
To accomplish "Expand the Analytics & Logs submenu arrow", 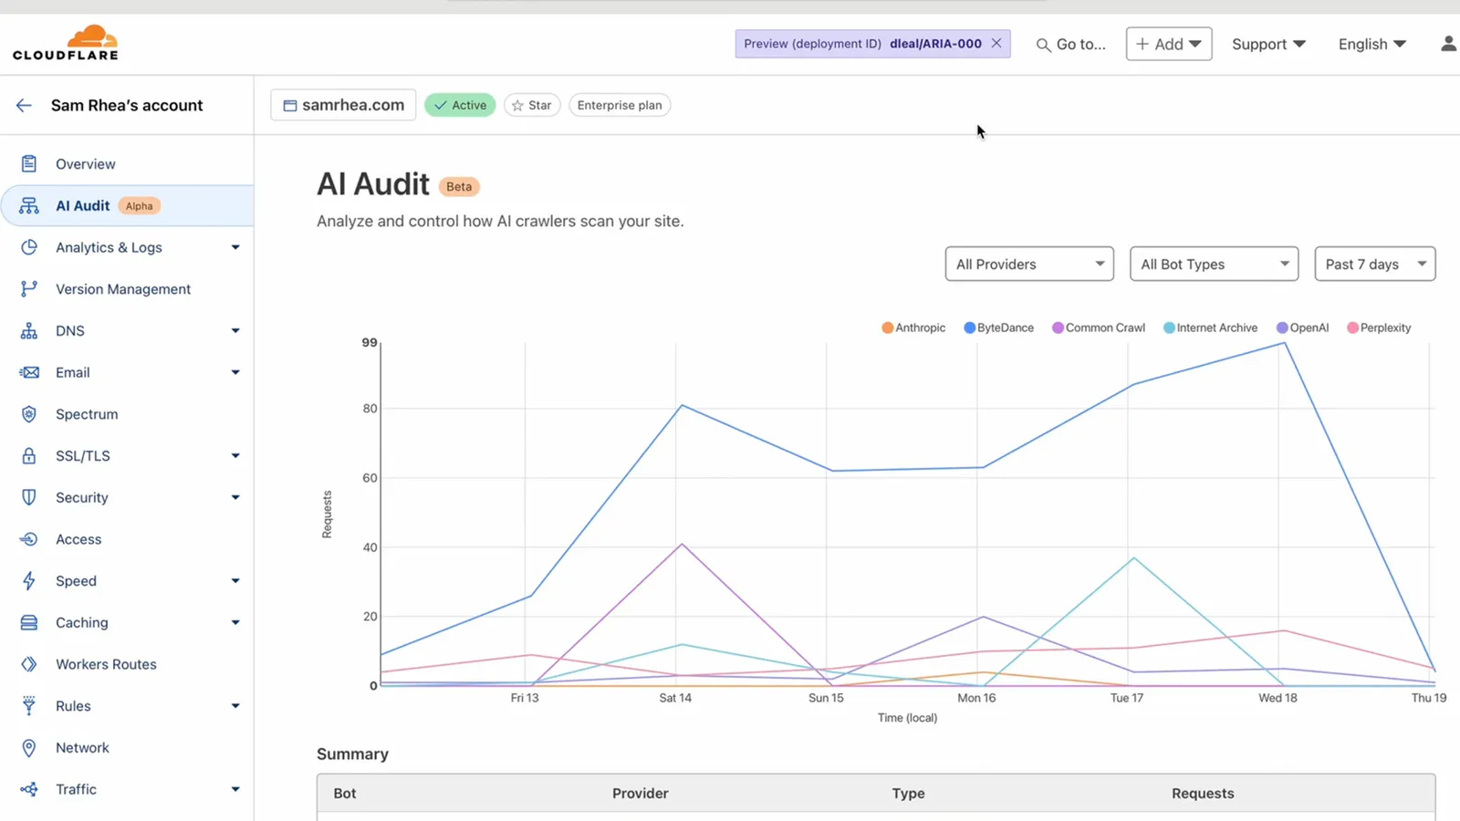I will [x=235, y=247].
